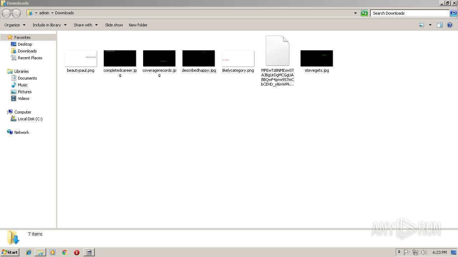458x257 pixels.
Task: Select Network in navigation pane
Action: click(x=21, y=132)
